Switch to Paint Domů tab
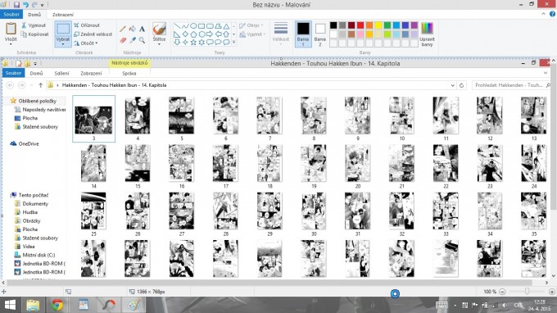Image resolution: width=557 pixels, height=313 pixels. point(34,15)
